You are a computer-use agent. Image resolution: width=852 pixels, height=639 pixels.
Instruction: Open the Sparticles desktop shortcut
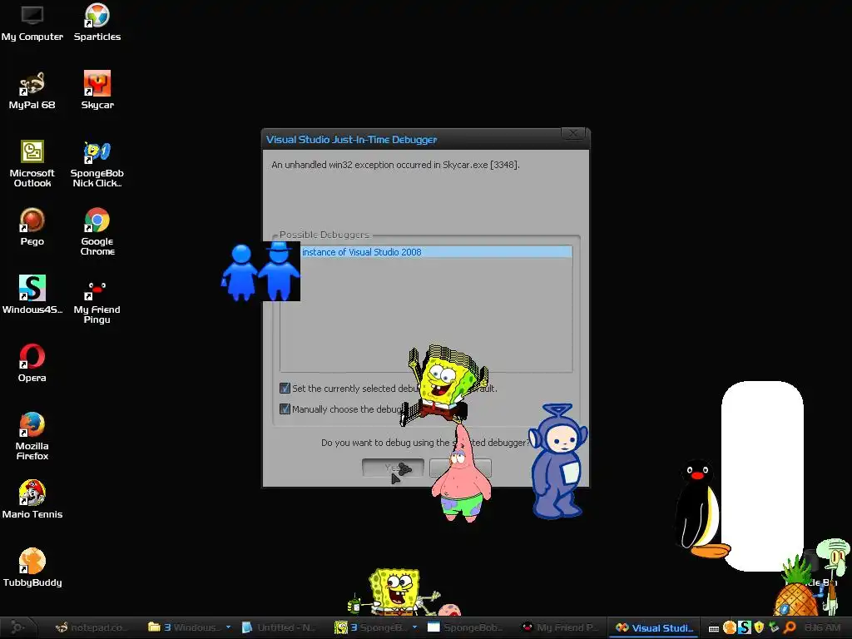pyautogui.click(x=97, y=22)
